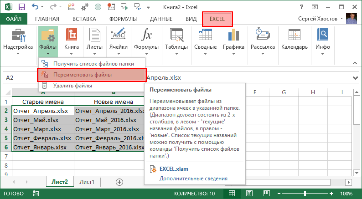This screenshot has width=362, height=199.
Task: Click the user account photo
Action: click(x=352, y=19)
